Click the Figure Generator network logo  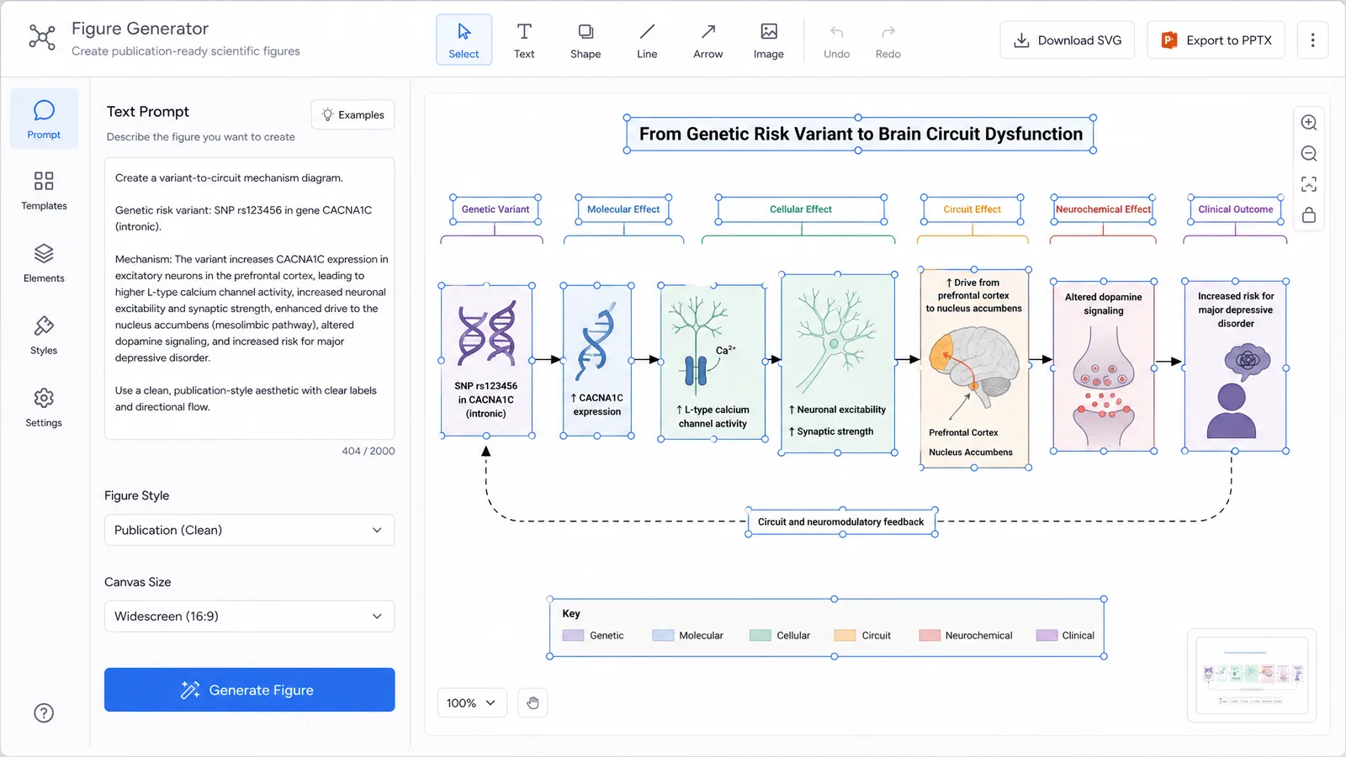42,37
